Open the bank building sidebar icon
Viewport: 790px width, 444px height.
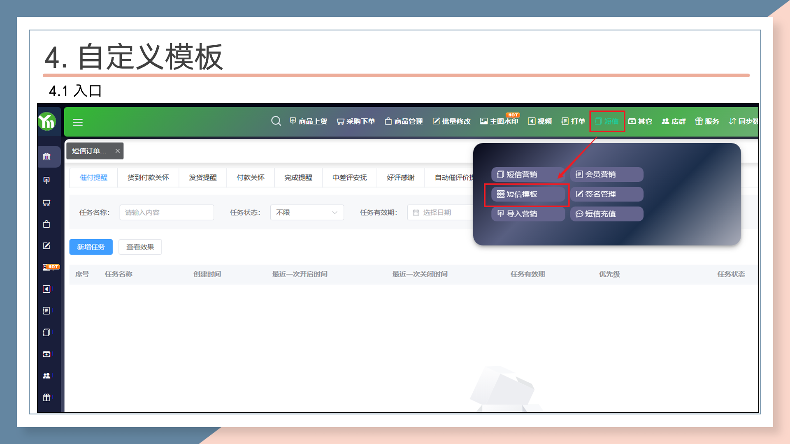point(46,157)
